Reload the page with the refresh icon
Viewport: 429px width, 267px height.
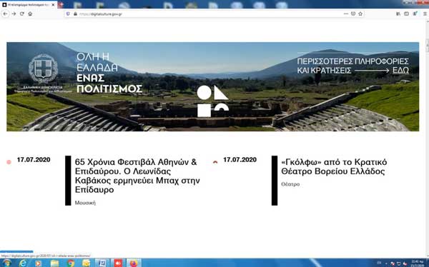tap(22, 14)
